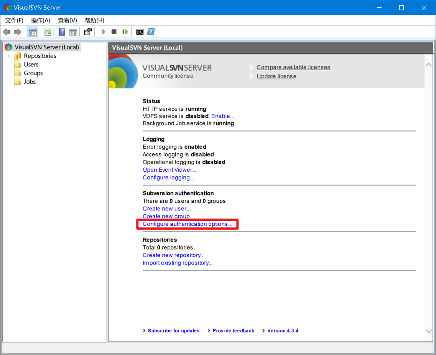Click Enable... link for VDFS service
The width and height of the screenshot is (436, 355).
223,116
